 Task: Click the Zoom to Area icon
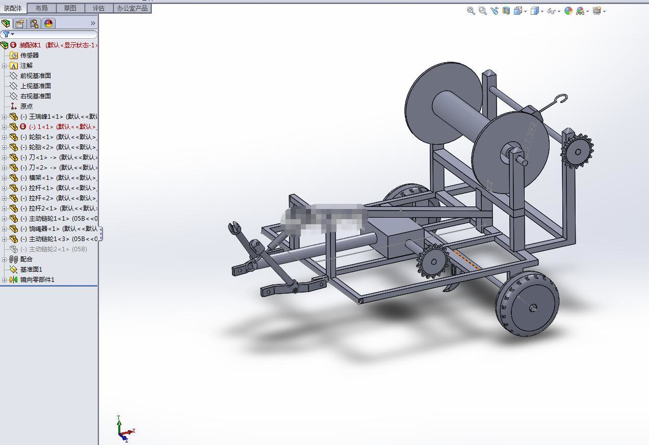(482, 11)
